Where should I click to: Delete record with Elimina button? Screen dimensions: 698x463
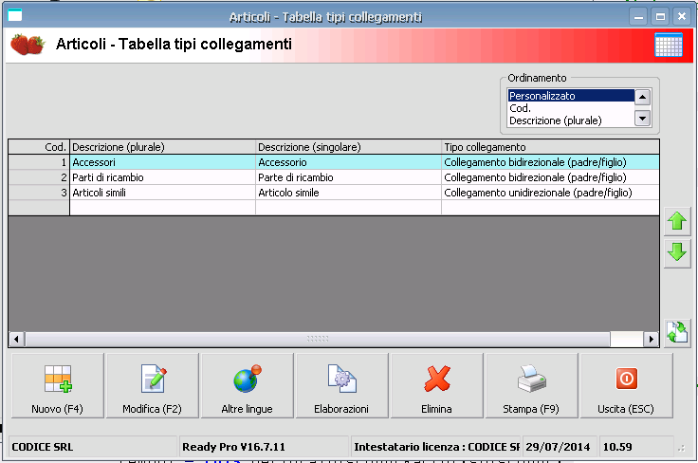click(x=436, y=386)
